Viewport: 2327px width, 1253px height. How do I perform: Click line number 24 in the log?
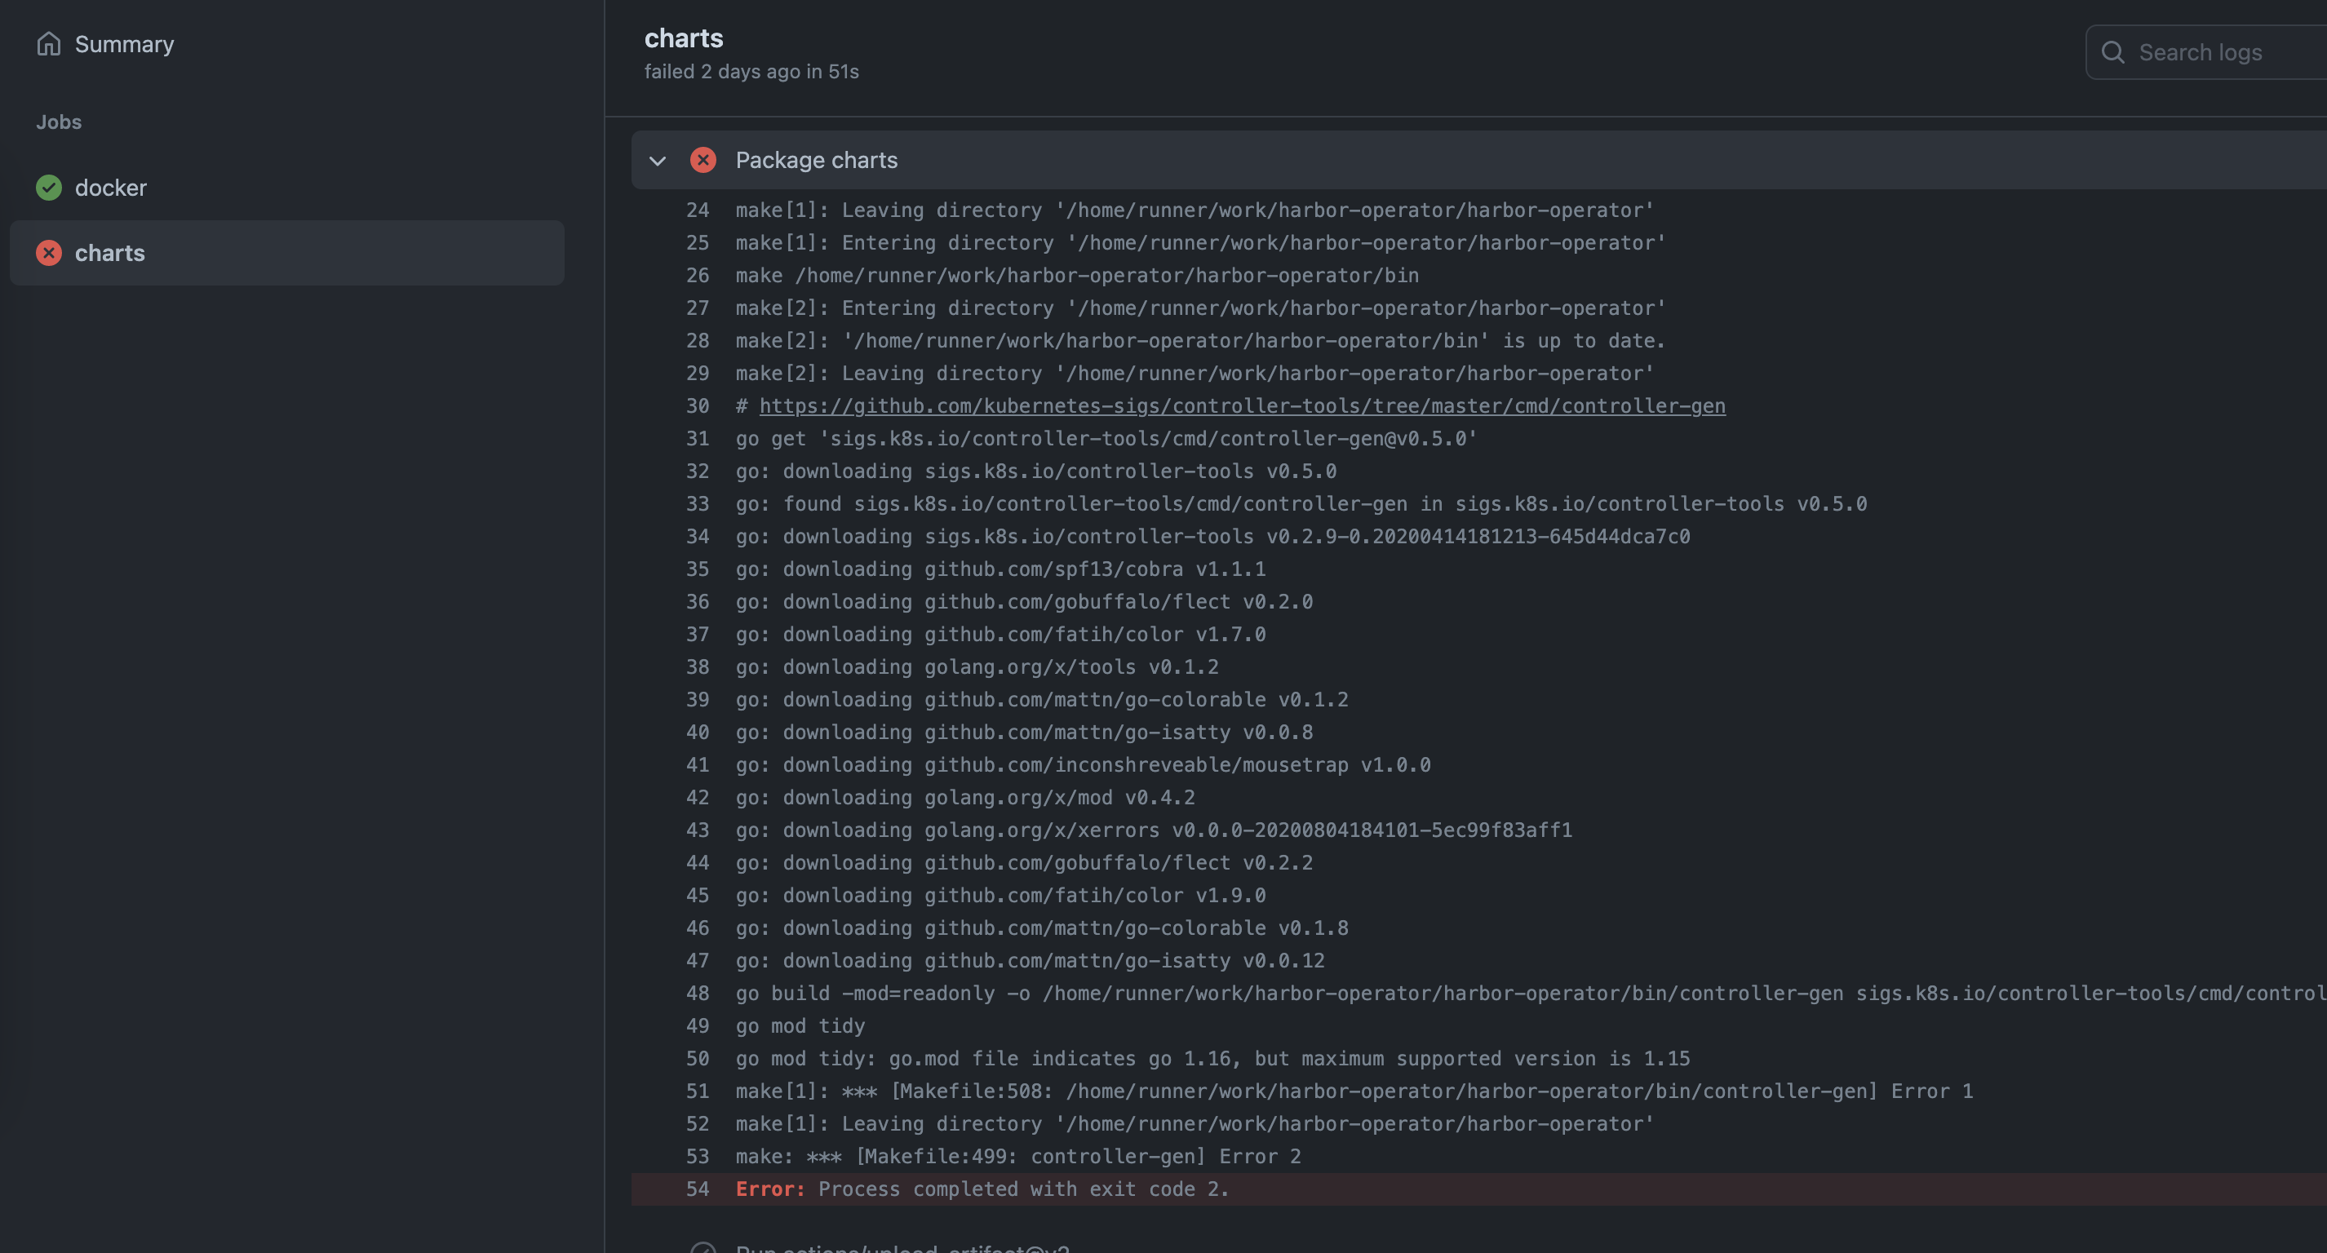[x=698, y=210]
